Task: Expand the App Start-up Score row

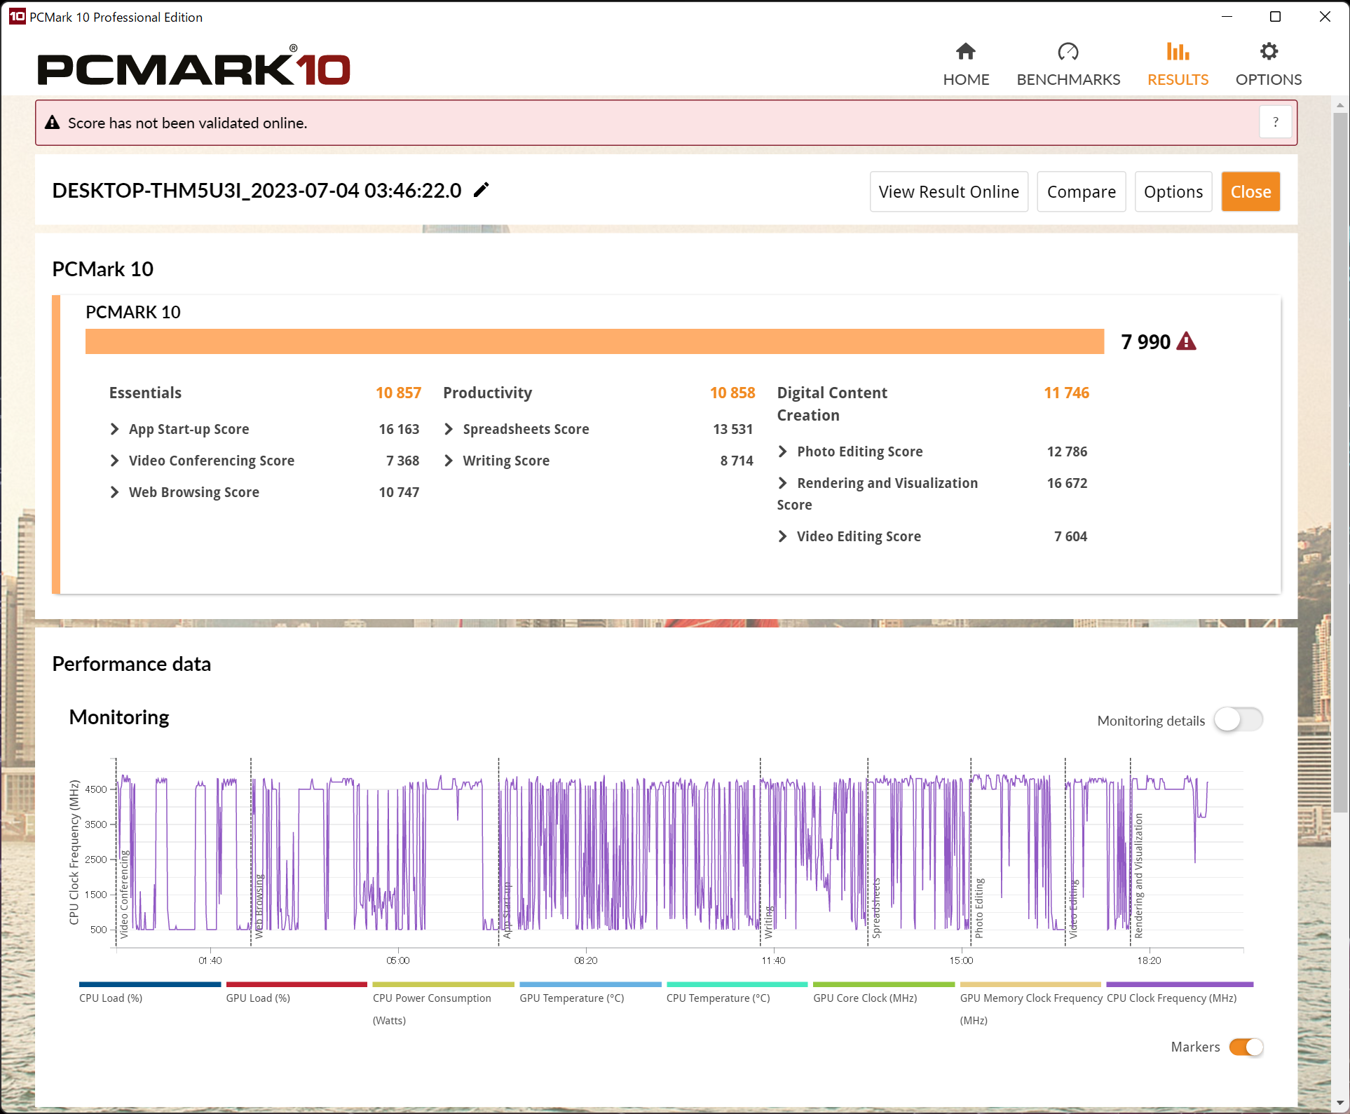Action: coord(115,429)
